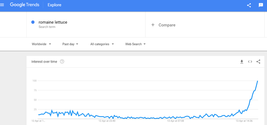Click the blue dot for romaine lettuce
Screen dimensions: 267x125
pos(33,22)
